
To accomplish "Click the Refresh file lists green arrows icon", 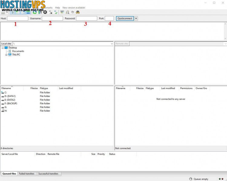I will tap(35, 12).
